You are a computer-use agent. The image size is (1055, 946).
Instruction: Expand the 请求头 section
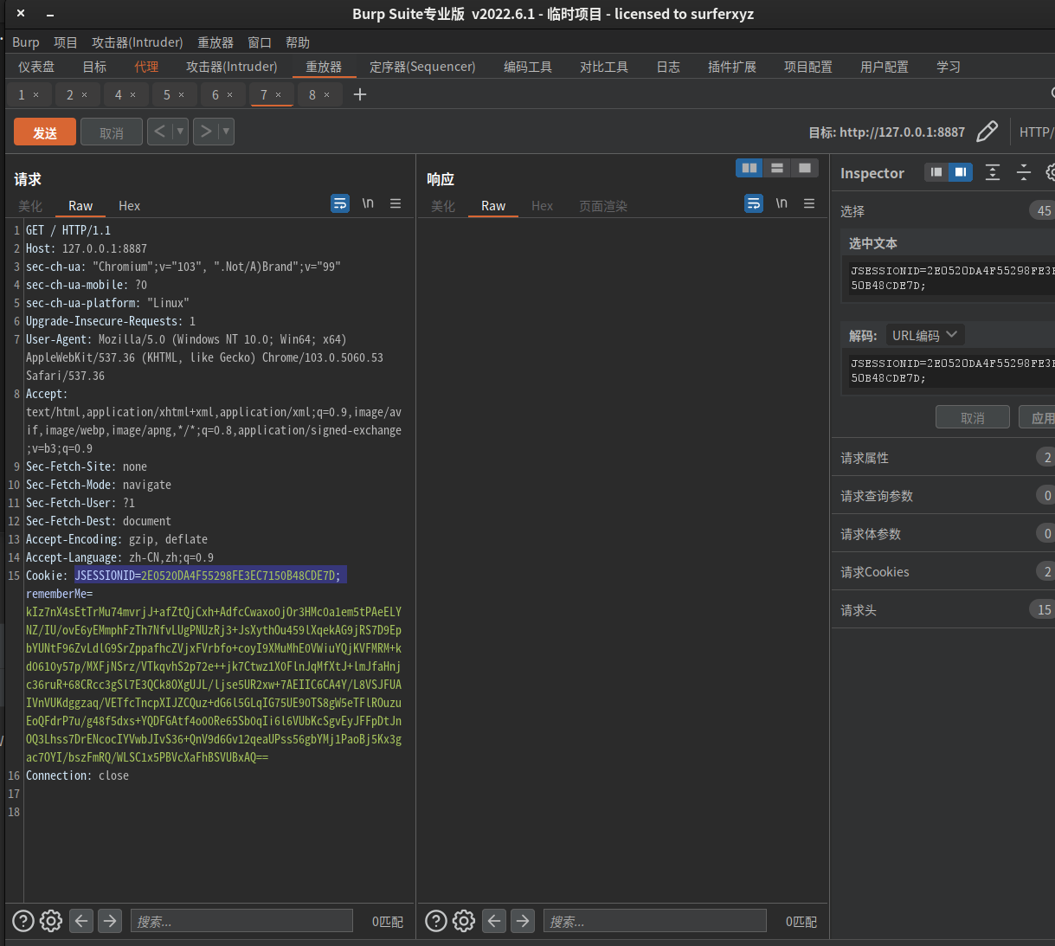pos(943,610)
